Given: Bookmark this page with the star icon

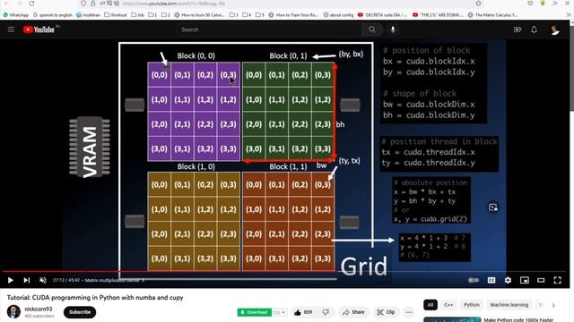Looking at the screenshot, I should coord(478,4).
